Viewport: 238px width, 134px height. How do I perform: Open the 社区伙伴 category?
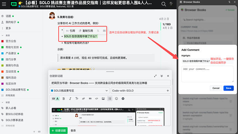tap(11, 83)
